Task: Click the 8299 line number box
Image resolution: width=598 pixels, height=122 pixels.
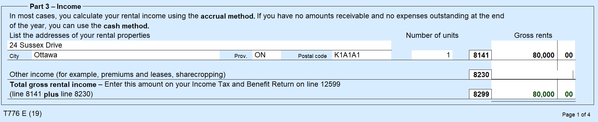Action: pos(480,94)
